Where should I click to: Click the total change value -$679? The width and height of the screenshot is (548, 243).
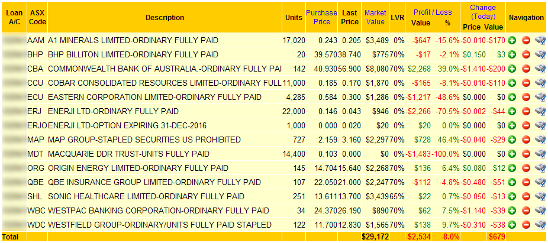pyautogui.click(x=495, y=237)
